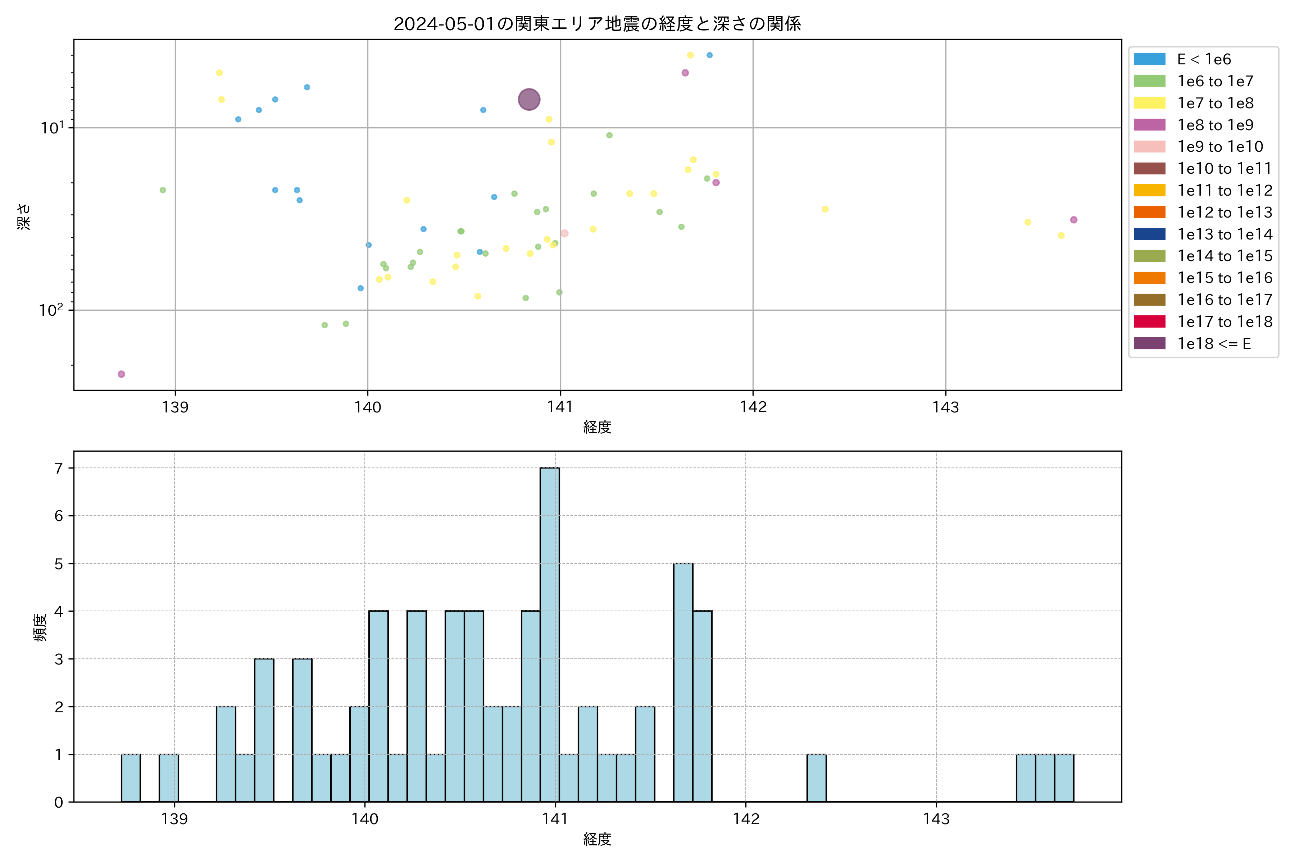Click the magenta 1e8 to 1e9 legend swatch
Viewport: 1295px width, 863px height.
coord(1149,125)
